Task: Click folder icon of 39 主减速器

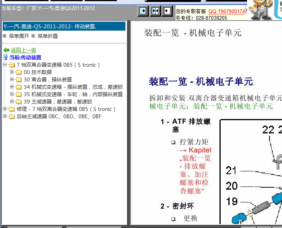Action: click(19, 102)
